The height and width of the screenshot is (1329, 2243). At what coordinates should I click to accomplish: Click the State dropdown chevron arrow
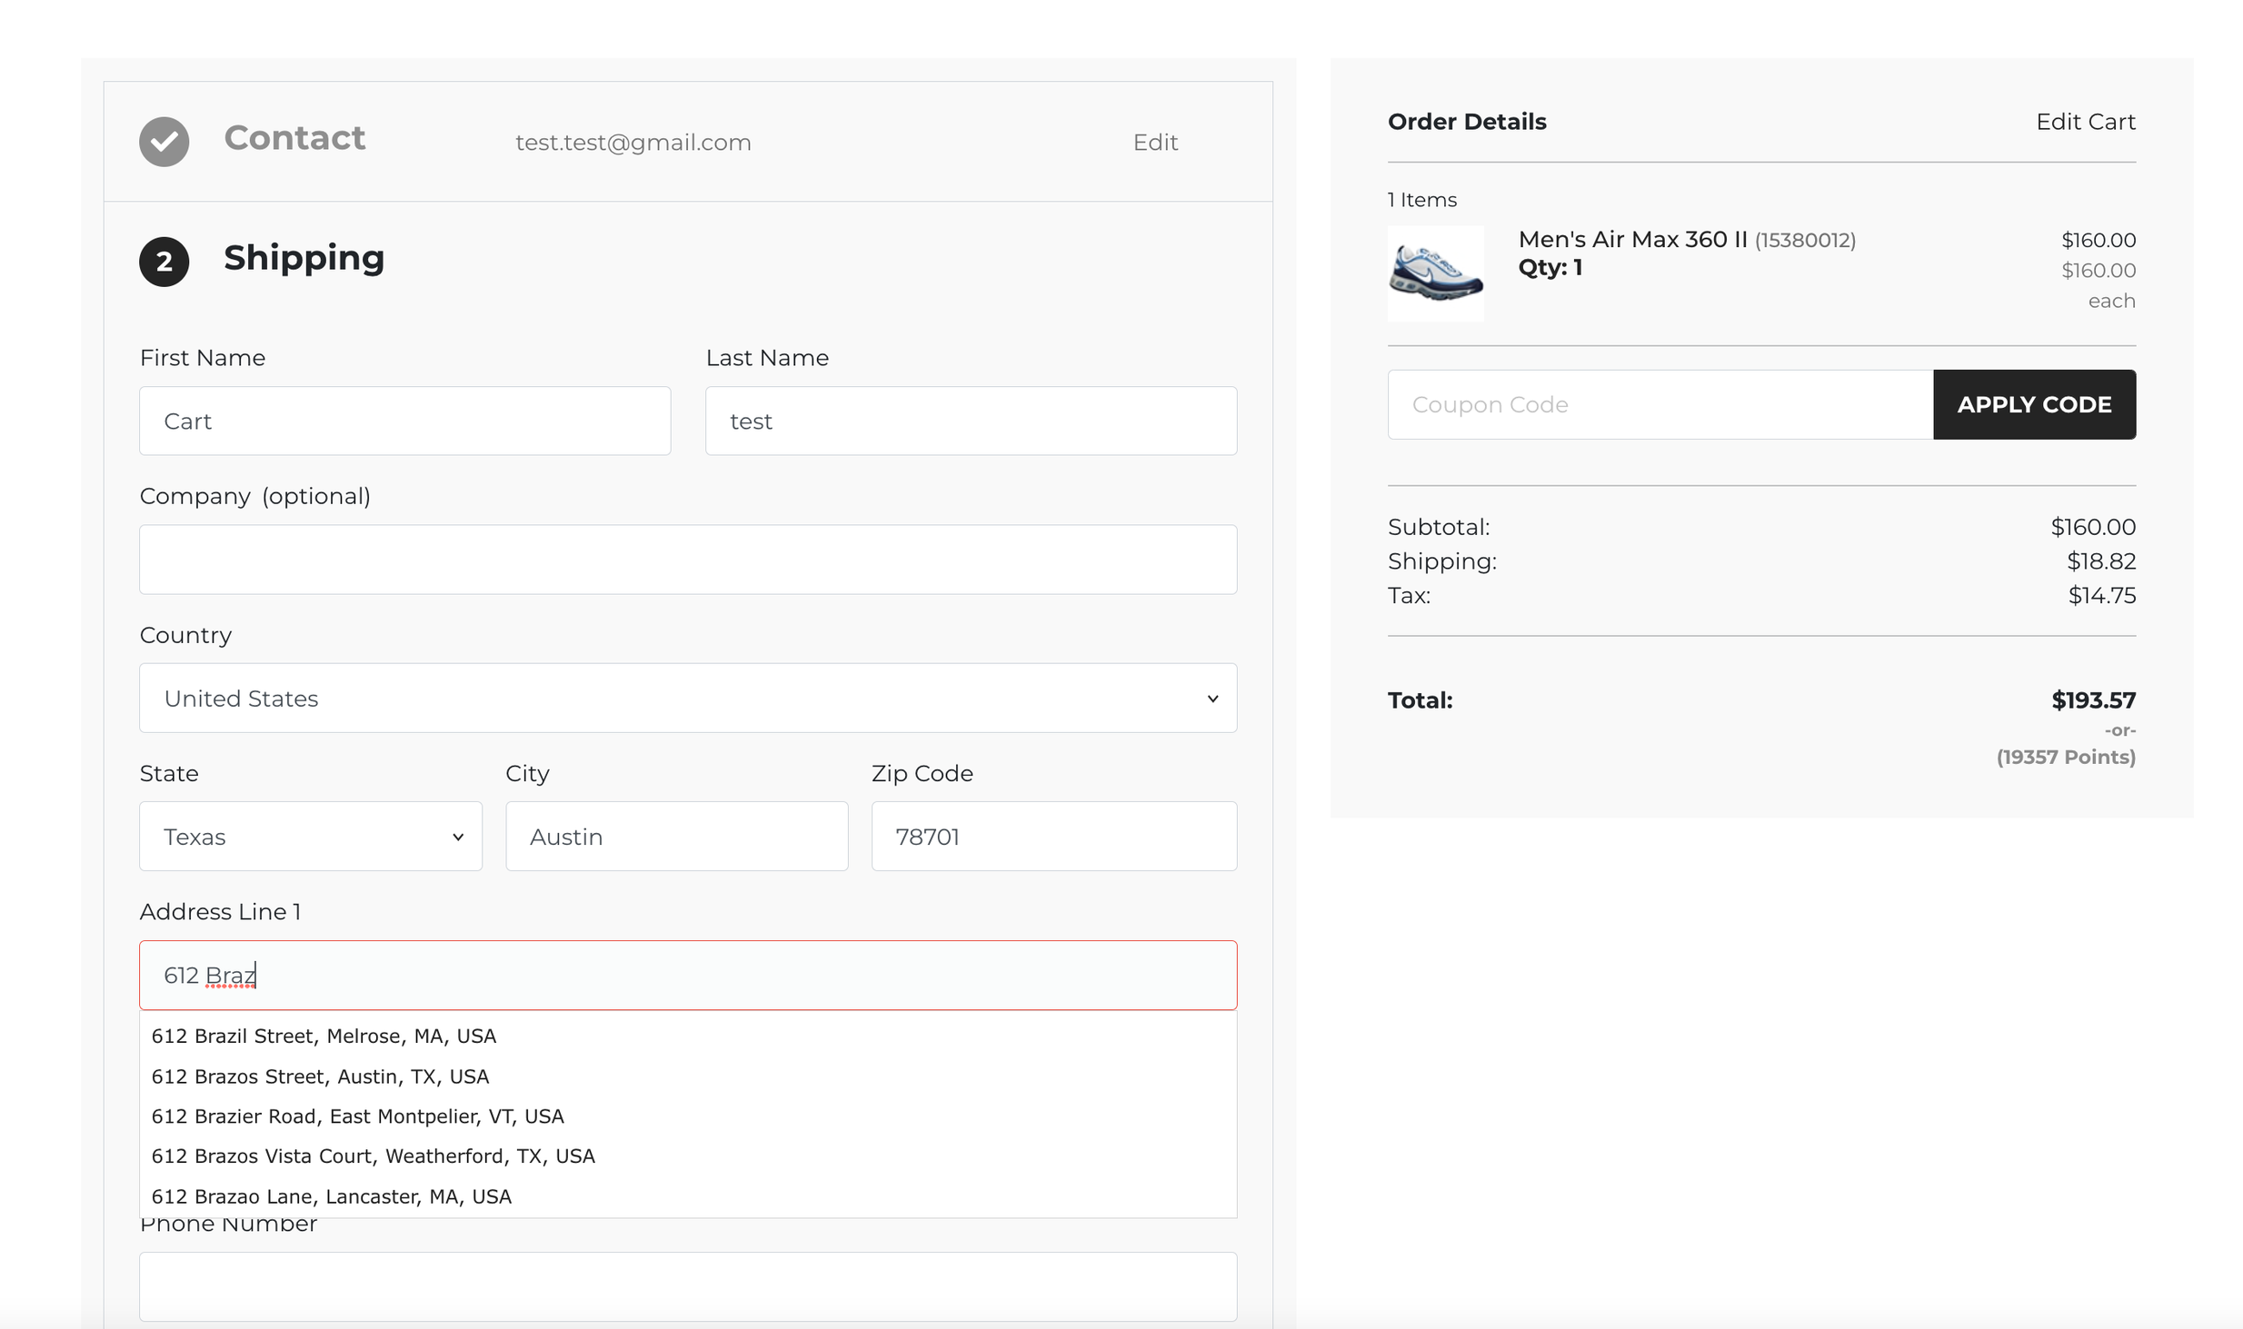click(457, 837)
